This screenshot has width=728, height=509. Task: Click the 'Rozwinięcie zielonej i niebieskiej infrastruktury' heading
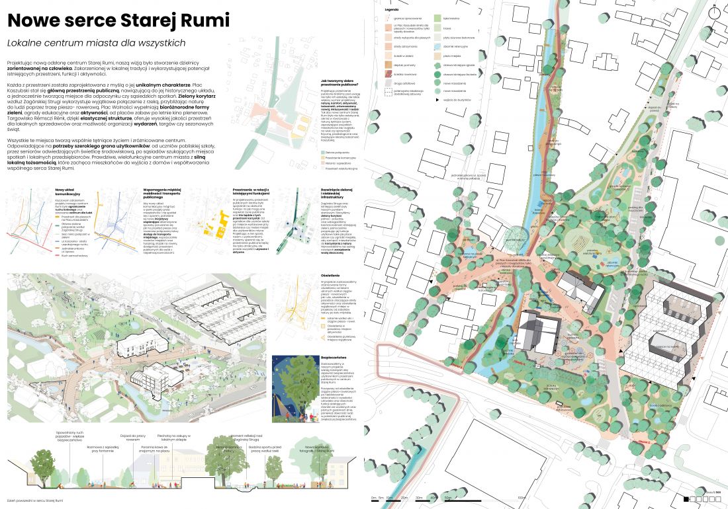(x=337, y=193)
